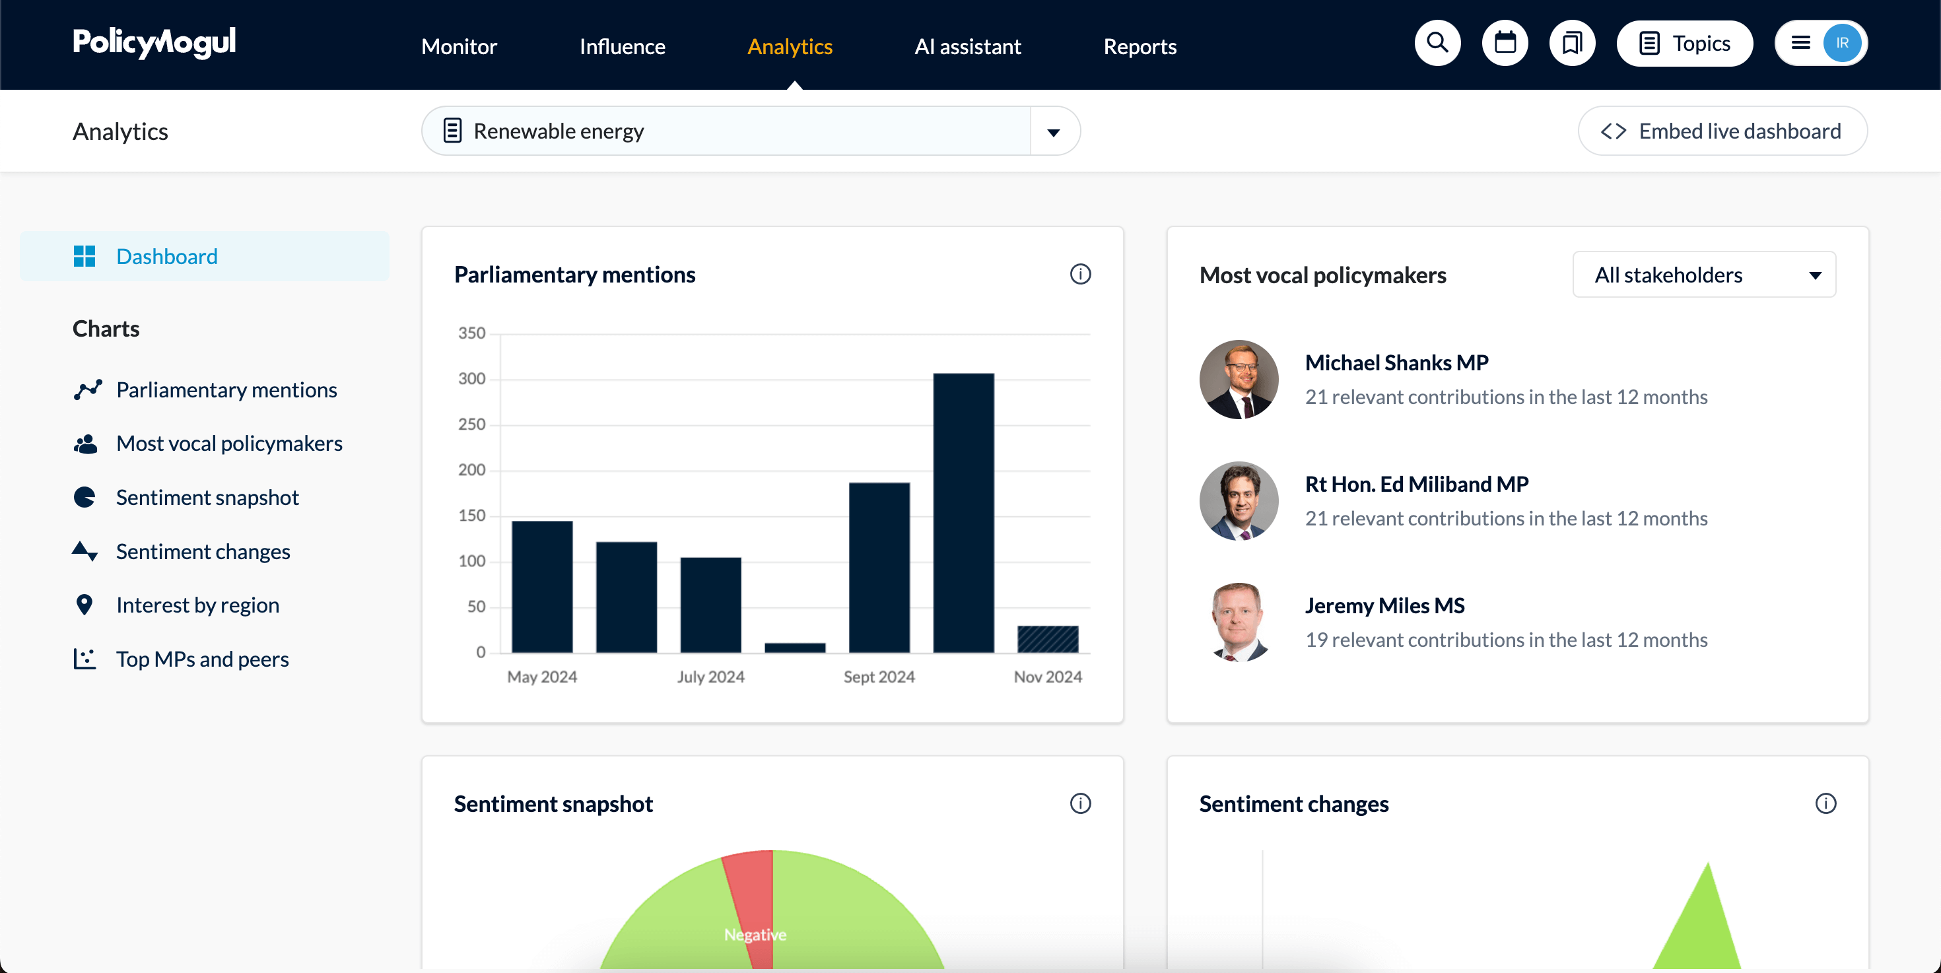Select Interest by region sidebar item
Image resolution: width=1941 pixels, height=973 pixels.
point(197,605)
